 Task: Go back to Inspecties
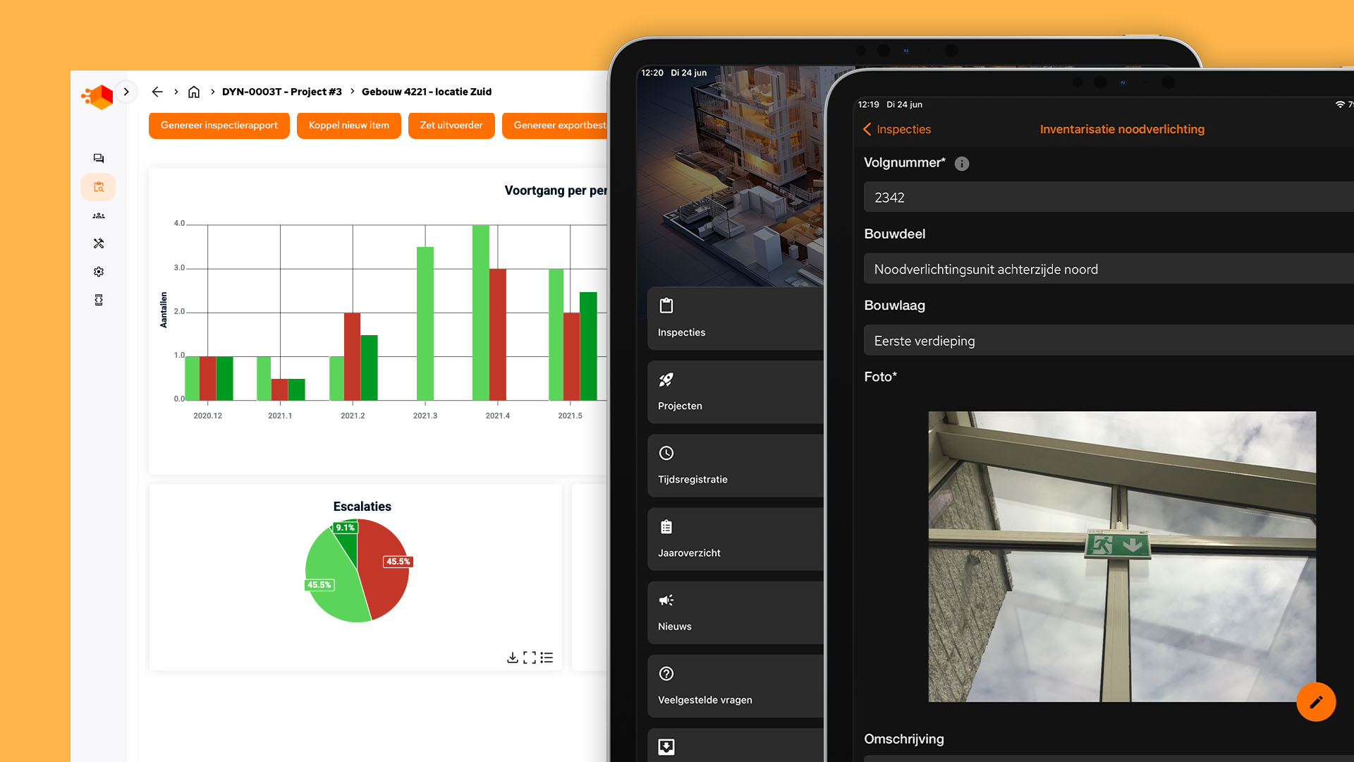point(897,129)
